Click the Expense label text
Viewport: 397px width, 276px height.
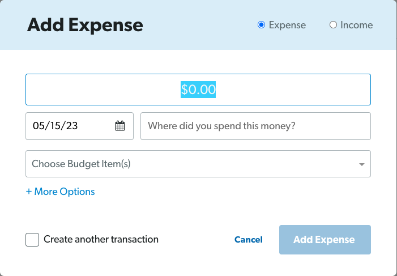point(287,25)
